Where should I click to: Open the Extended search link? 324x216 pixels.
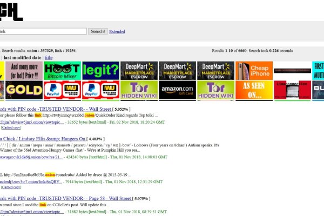click(x=117, y=32)
